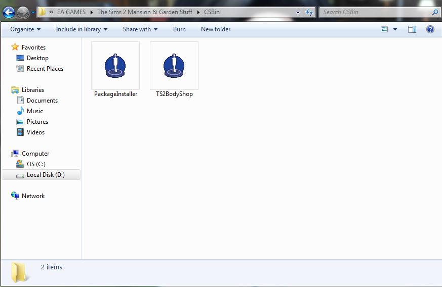Click the Back navigation arrow

pos(9,13)
